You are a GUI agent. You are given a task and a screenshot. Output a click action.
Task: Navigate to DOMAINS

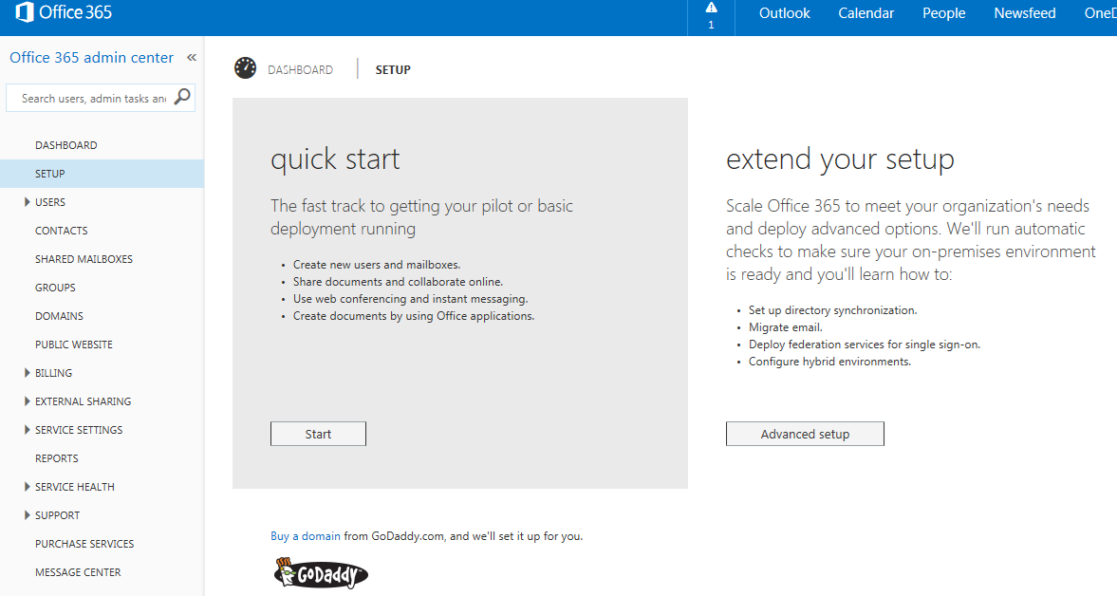(x=59, y=316)
